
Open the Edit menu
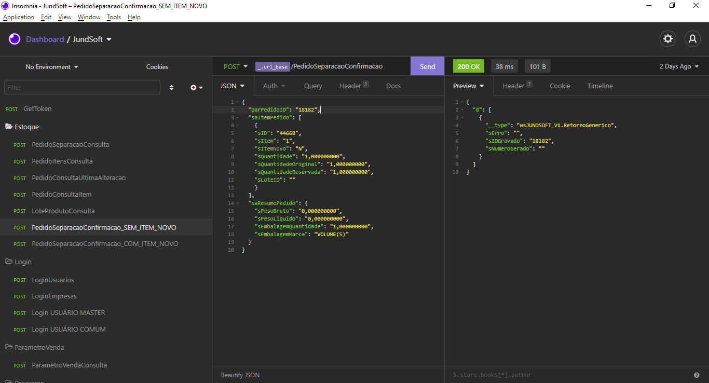click(46, 17)
